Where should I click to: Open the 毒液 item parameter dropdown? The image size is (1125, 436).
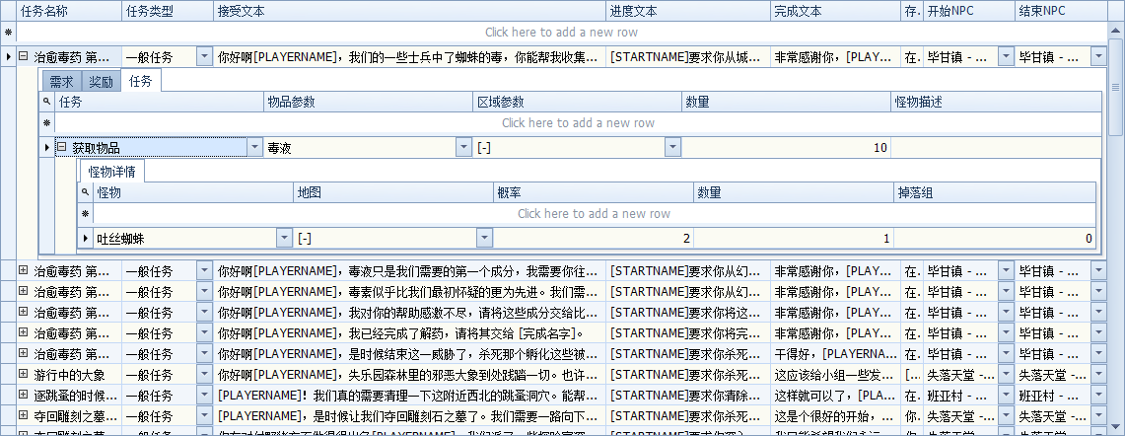(463, 147)
